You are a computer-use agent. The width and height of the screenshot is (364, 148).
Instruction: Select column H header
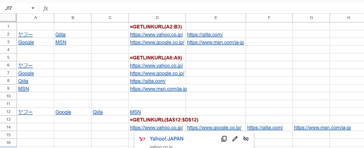coord(347,18)
